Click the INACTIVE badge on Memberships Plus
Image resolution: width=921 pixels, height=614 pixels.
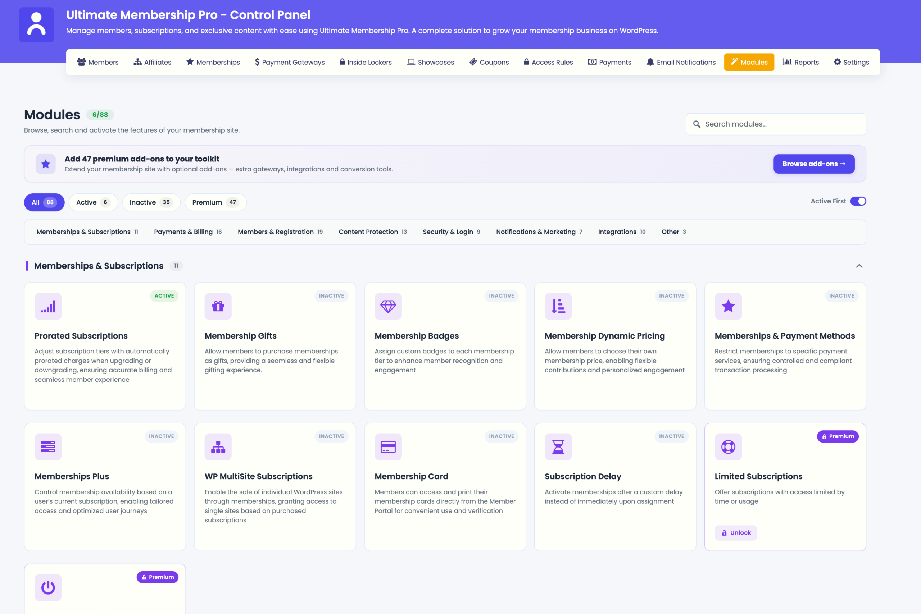pyautogui.click(x=162, y=436)
